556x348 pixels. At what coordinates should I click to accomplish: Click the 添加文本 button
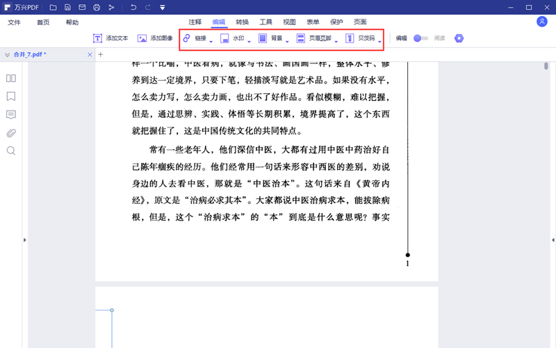(x=111, y=38)
